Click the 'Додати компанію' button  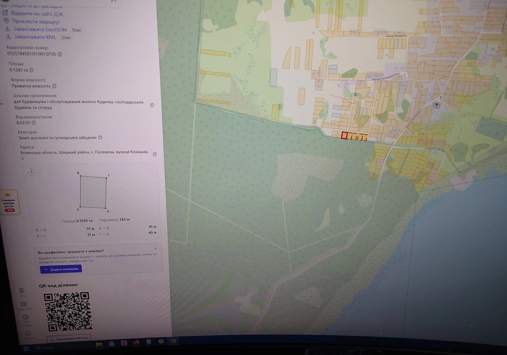tap(61, 269)
